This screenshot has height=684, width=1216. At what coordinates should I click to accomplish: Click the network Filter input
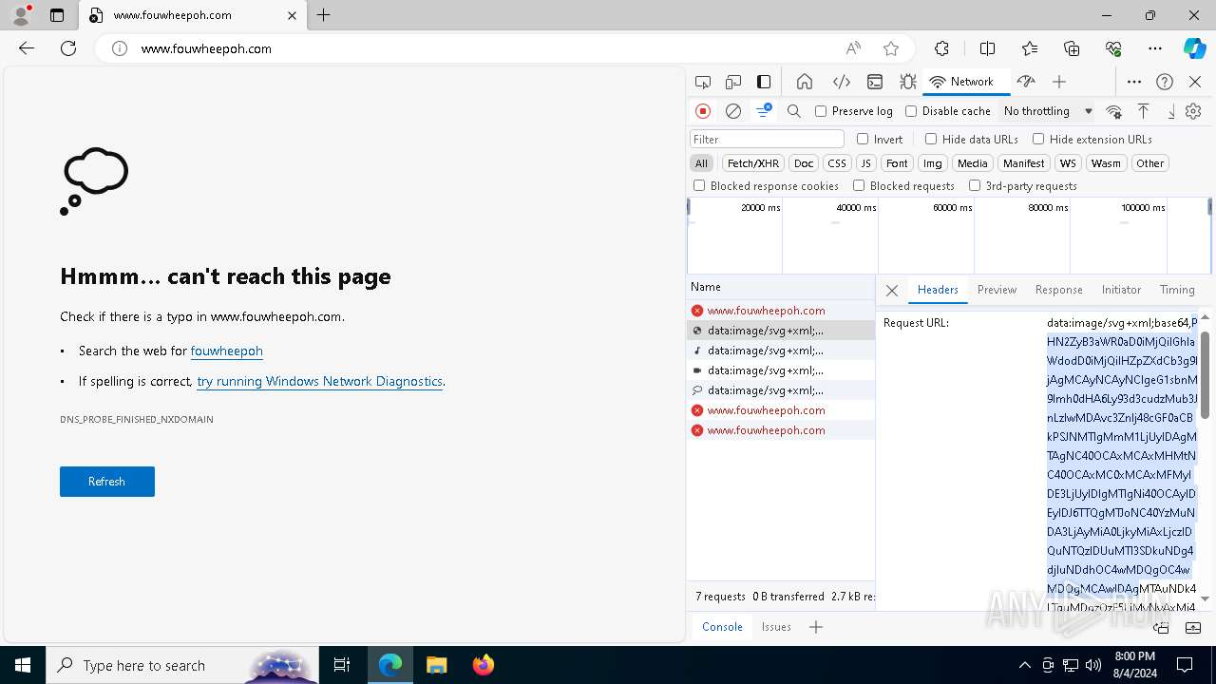767,139
